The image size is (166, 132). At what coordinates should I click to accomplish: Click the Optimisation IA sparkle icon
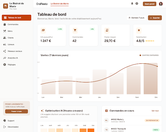(x=42, y=111)
